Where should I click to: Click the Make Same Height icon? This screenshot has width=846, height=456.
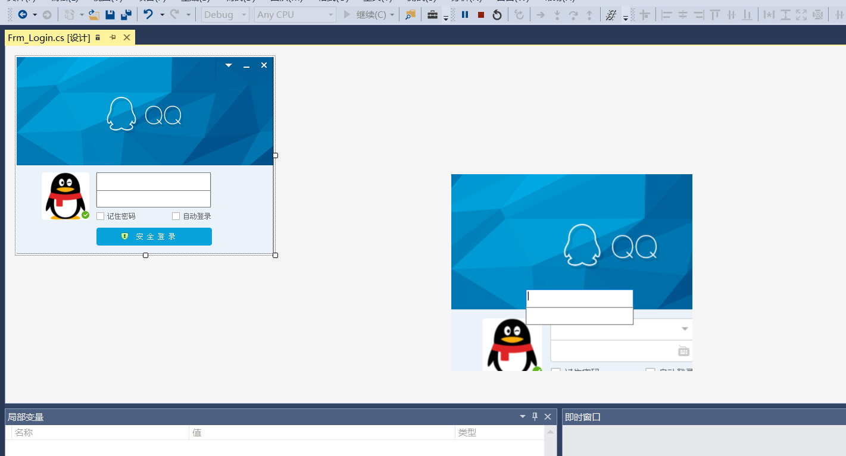click(785, 15)
